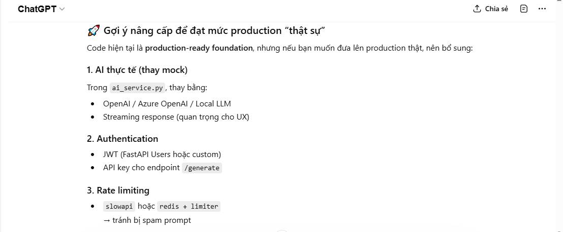The height and width of the screenshot is (232, 563).
Task: Click the "2. Authentication" heading
Action: click(122, 139)
